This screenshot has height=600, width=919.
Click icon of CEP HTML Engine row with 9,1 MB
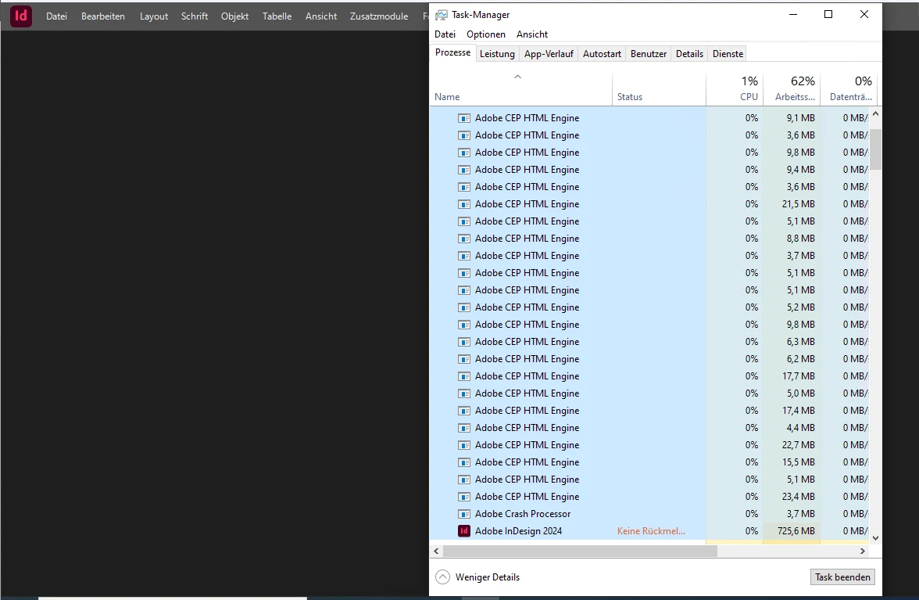(463, 118)
